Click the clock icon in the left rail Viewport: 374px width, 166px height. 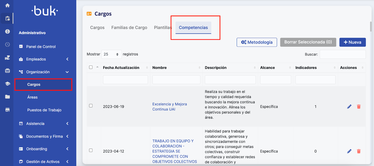(7, 44)
